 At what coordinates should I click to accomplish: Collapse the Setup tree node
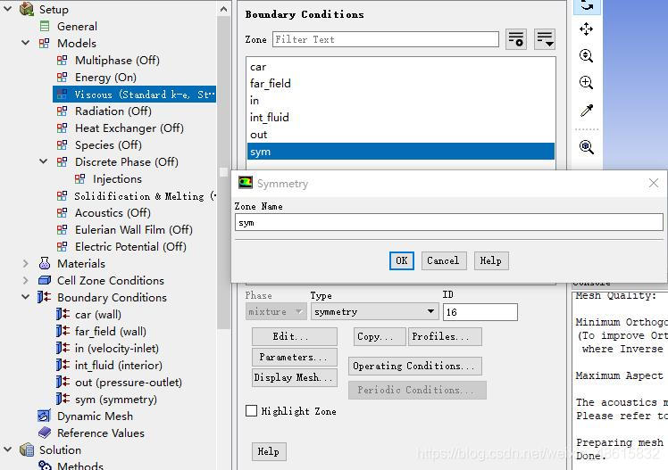(8, 9)
